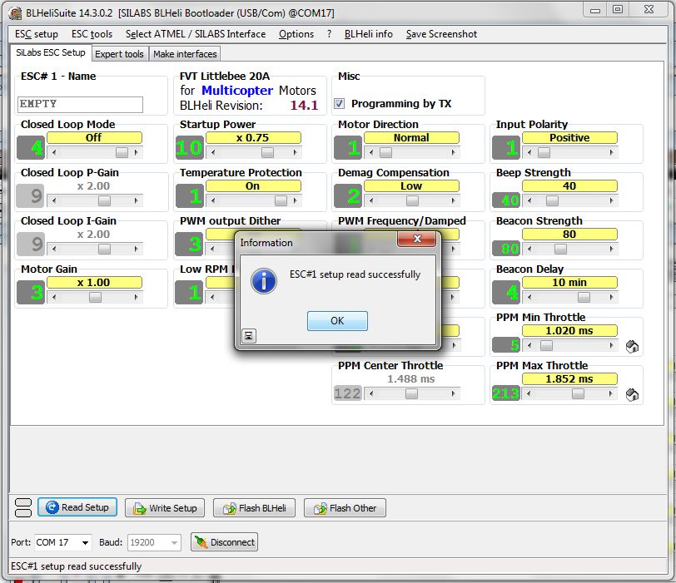Click Startup Power right arrow
The height and width of the screenshot is (583, 676).
pos(296,152)
